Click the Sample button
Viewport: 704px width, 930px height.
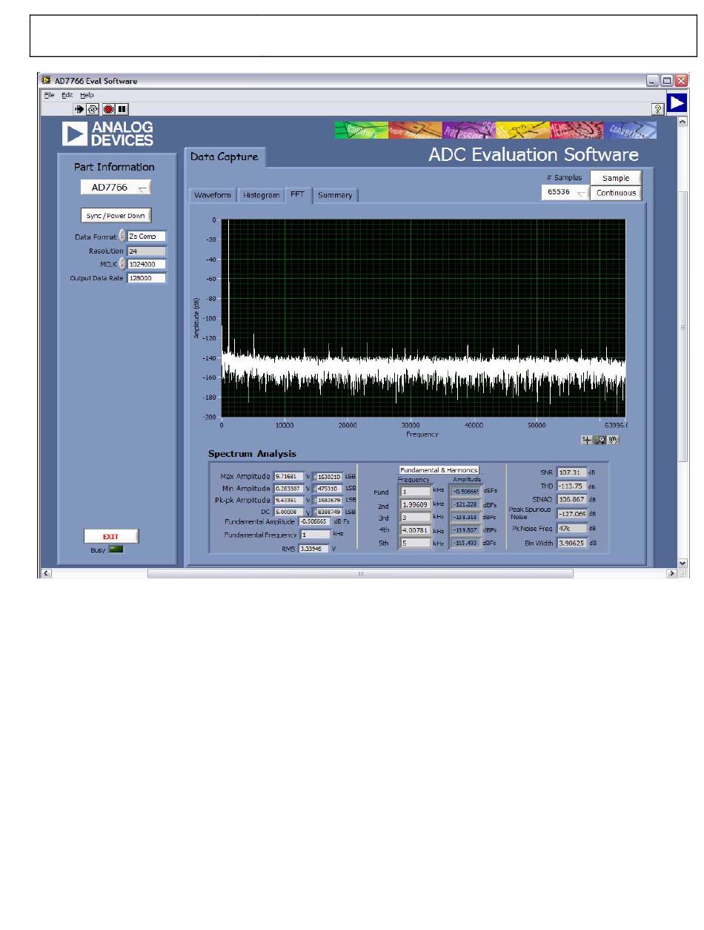(x=616, y=178)
